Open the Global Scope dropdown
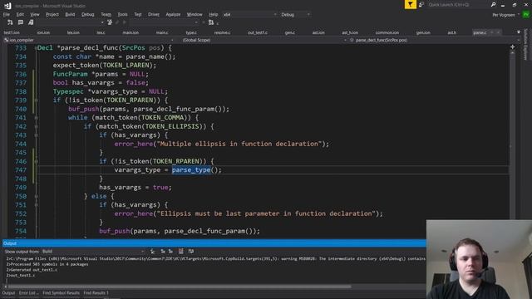The width and height of the screenshot is (532, 299). click(264, 40)
